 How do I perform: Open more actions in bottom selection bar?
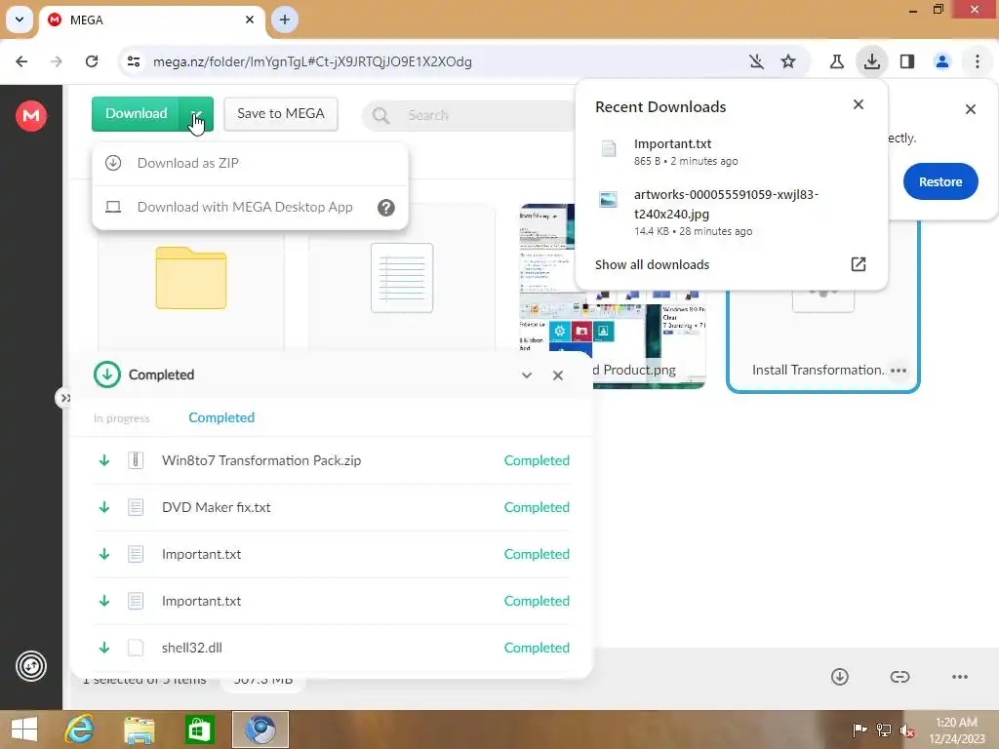click(x=960, y=677)
